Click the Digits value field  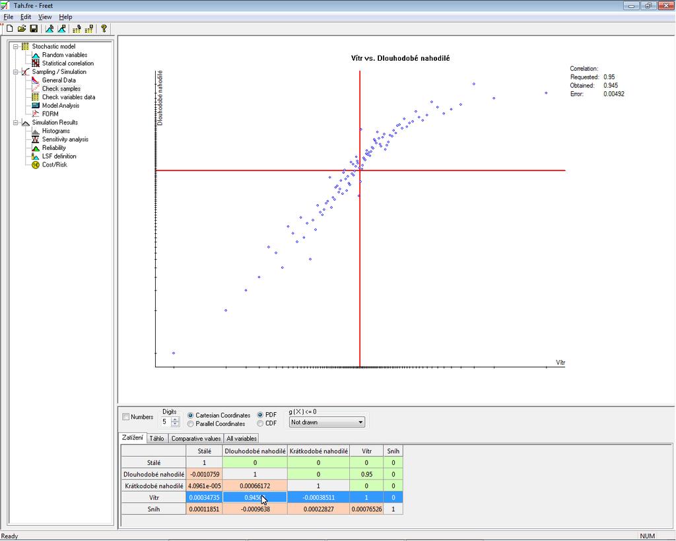pos(166,422)
